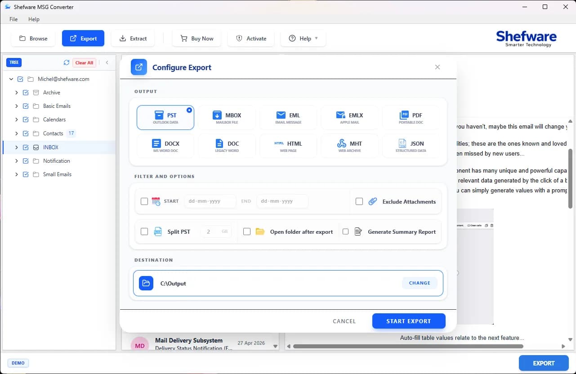Select the MBOX mailbox file format
576x374 pixels.
[227, 118]
